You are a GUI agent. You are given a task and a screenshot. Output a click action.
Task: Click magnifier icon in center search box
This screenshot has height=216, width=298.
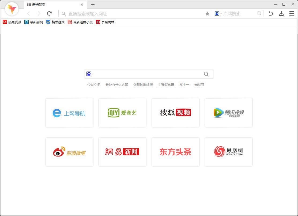[206, 74]
